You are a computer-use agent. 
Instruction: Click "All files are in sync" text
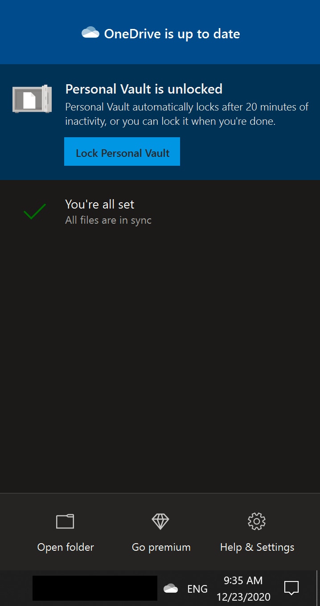coord(108,220)
